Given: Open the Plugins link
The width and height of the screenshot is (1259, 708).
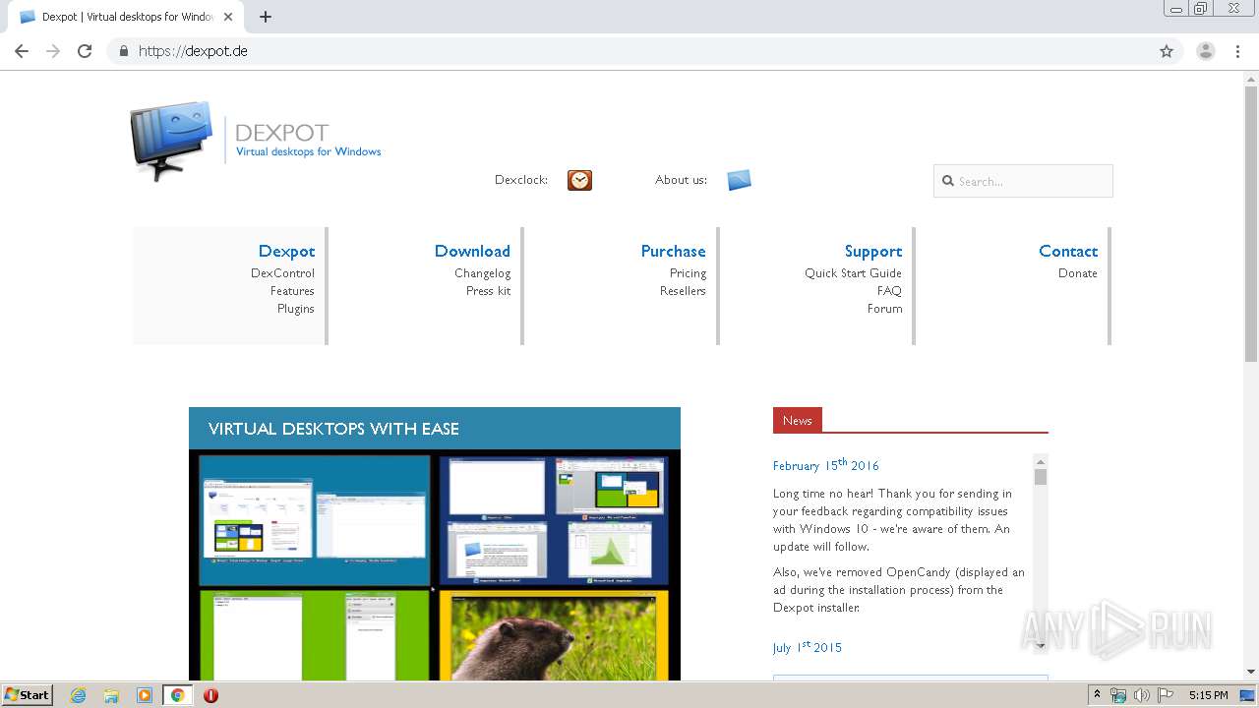Looking at the screenshot, I should coord(295,309).
